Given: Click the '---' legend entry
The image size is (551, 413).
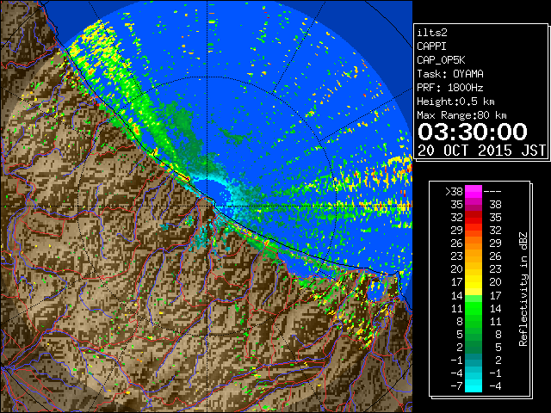Looking at the screenshot, I should click(492, 192).
